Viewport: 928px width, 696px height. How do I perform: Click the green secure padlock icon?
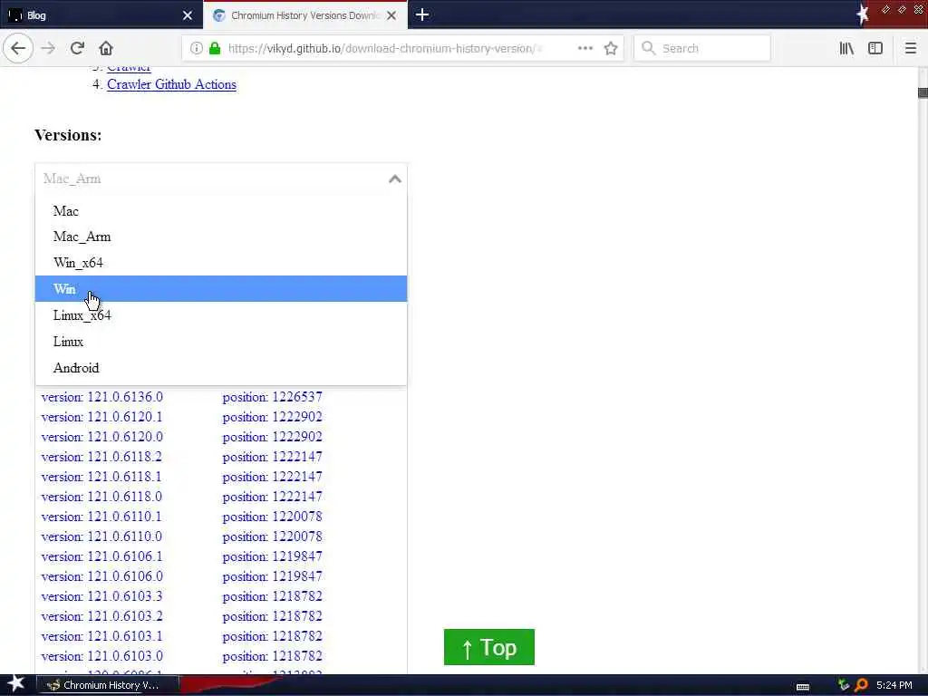coord(215,48)
